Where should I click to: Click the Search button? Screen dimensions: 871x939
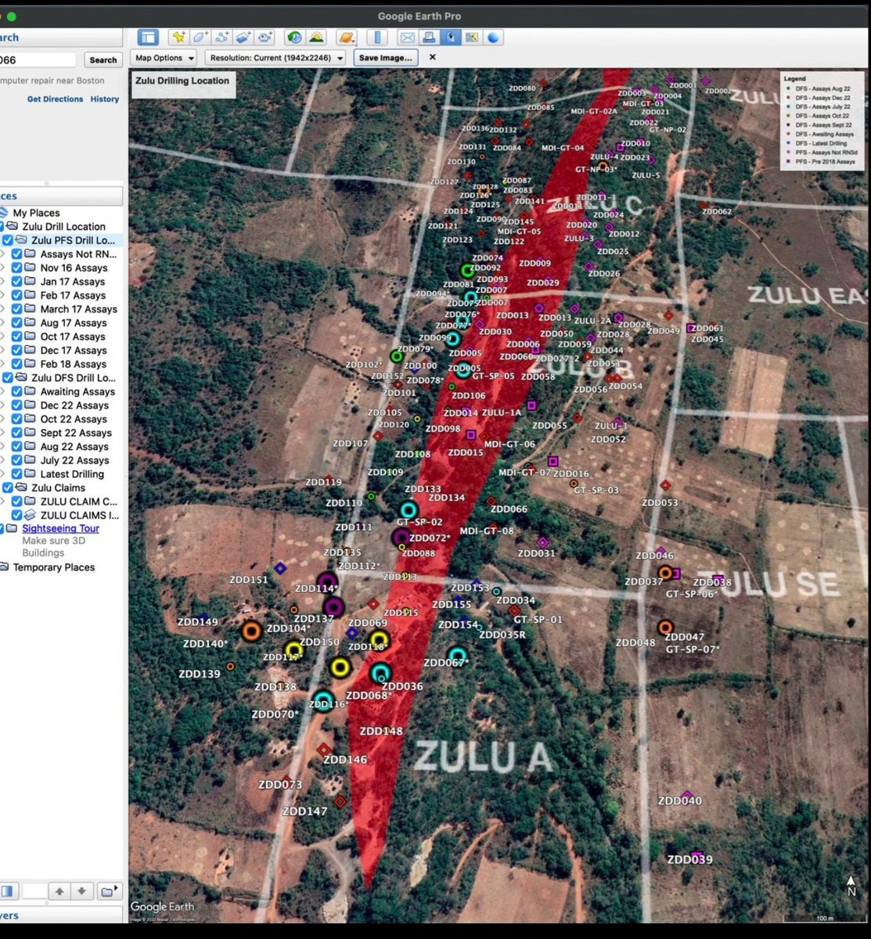coord(103,59)
